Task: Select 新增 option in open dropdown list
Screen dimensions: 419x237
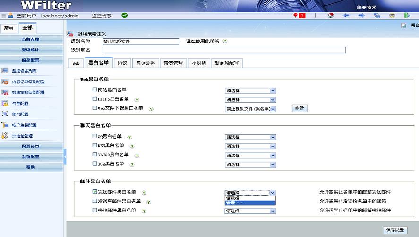Action: (249, 203)
